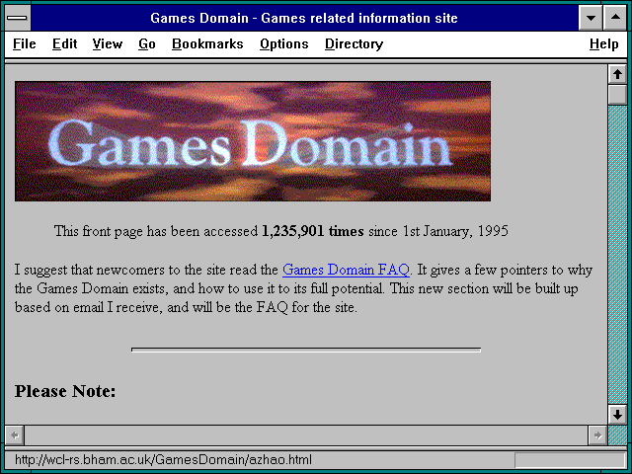Click the 'Please Note:' heading
This screenshot has width=632, height=474.
tap(65, 391)
